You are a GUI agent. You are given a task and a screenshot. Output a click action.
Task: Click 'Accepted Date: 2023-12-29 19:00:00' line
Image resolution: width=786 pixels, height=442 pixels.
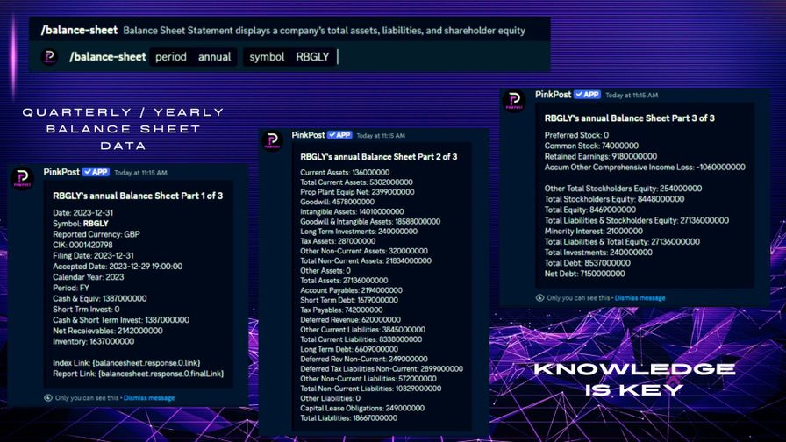[118, 267]
